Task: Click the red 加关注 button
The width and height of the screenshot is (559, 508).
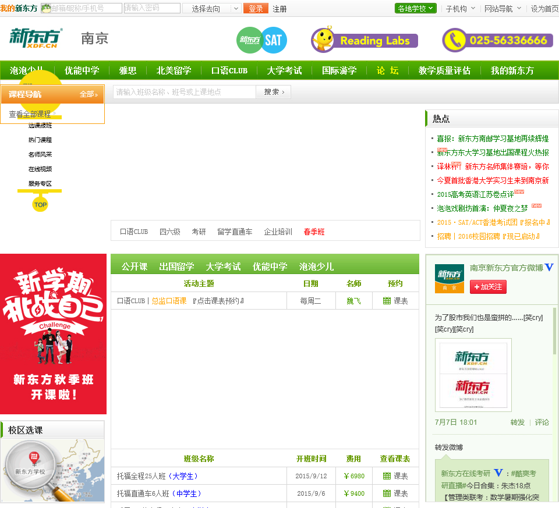Action: pyautogui.click(x=488, y=287)
